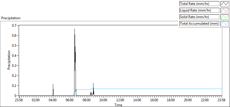Click the Time x-axis label
This screenshot has height=107, width=230.
[118, 105]
